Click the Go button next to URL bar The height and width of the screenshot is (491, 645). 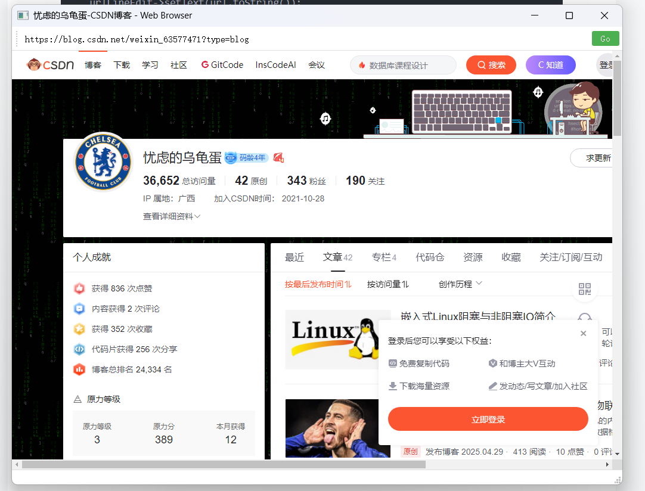tap(605, 39)
